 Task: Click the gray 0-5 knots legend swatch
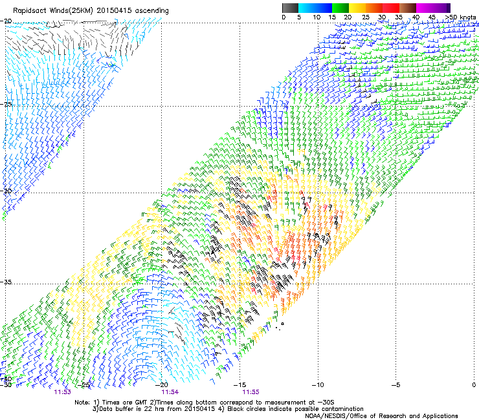[x=290, y=8]
